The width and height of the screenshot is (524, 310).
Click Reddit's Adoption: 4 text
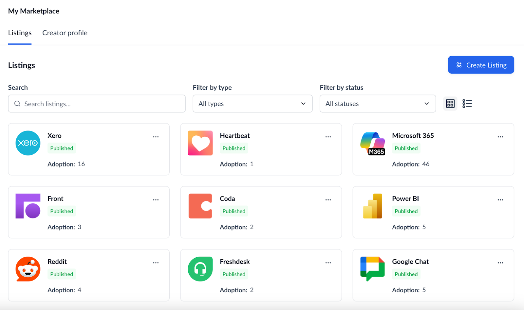point(64,290)
